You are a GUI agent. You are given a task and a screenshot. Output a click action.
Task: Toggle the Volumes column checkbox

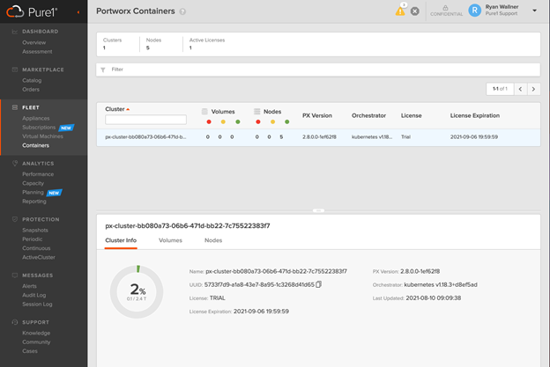click(x=205, y=112)
